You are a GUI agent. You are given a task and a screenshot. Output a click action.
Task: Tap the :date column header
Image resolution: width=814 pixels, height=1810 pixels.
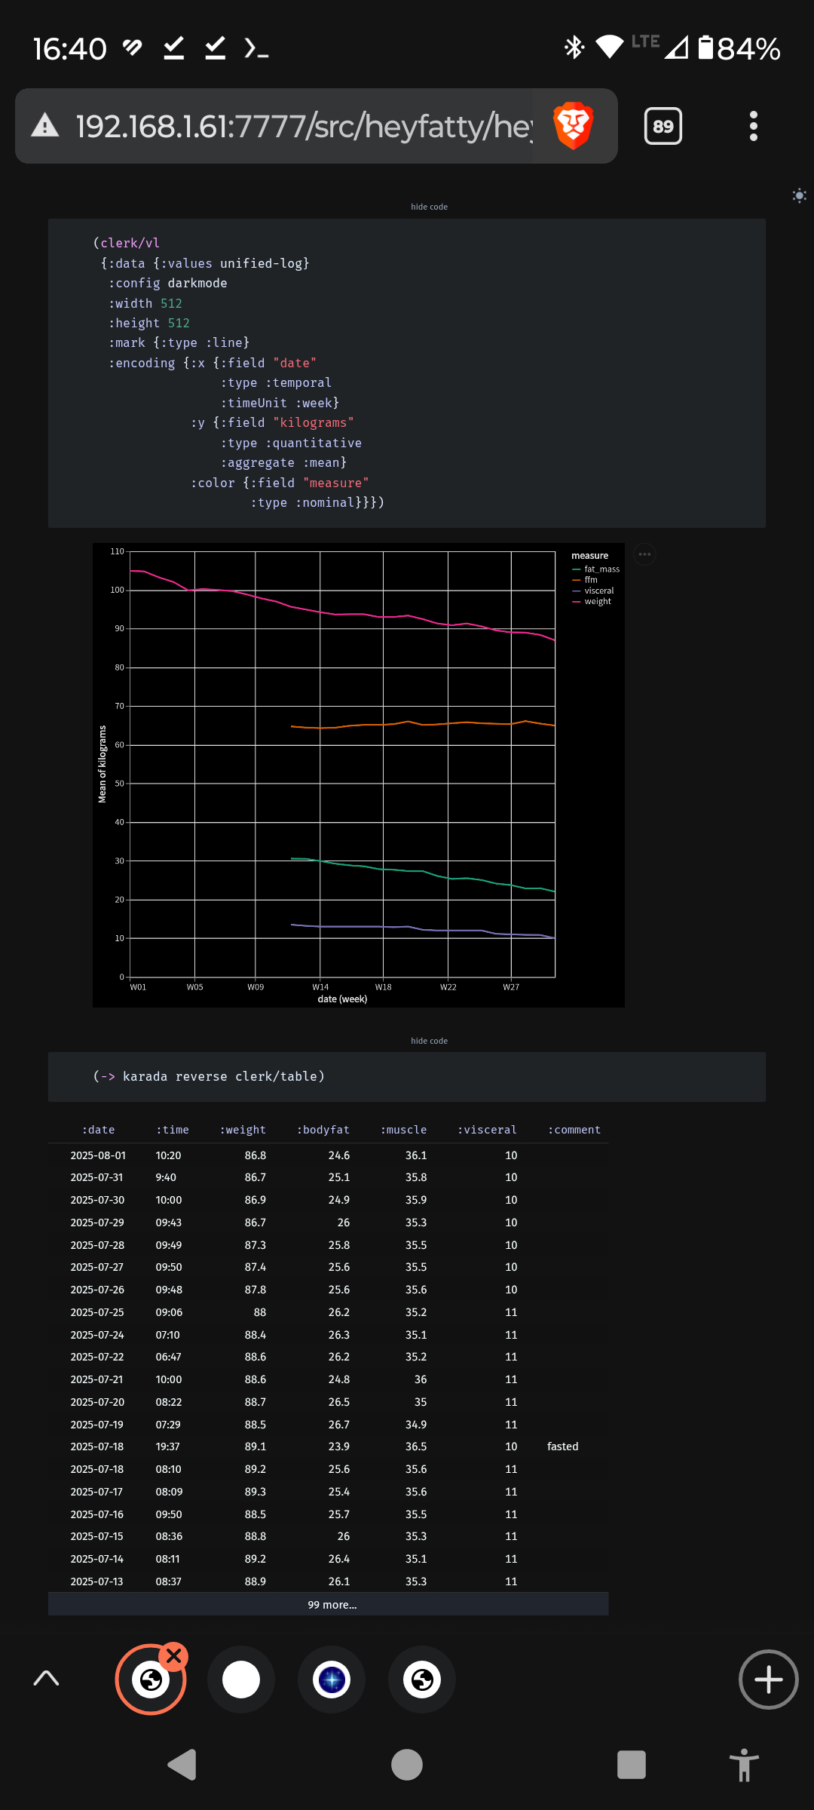(98, 1130)
